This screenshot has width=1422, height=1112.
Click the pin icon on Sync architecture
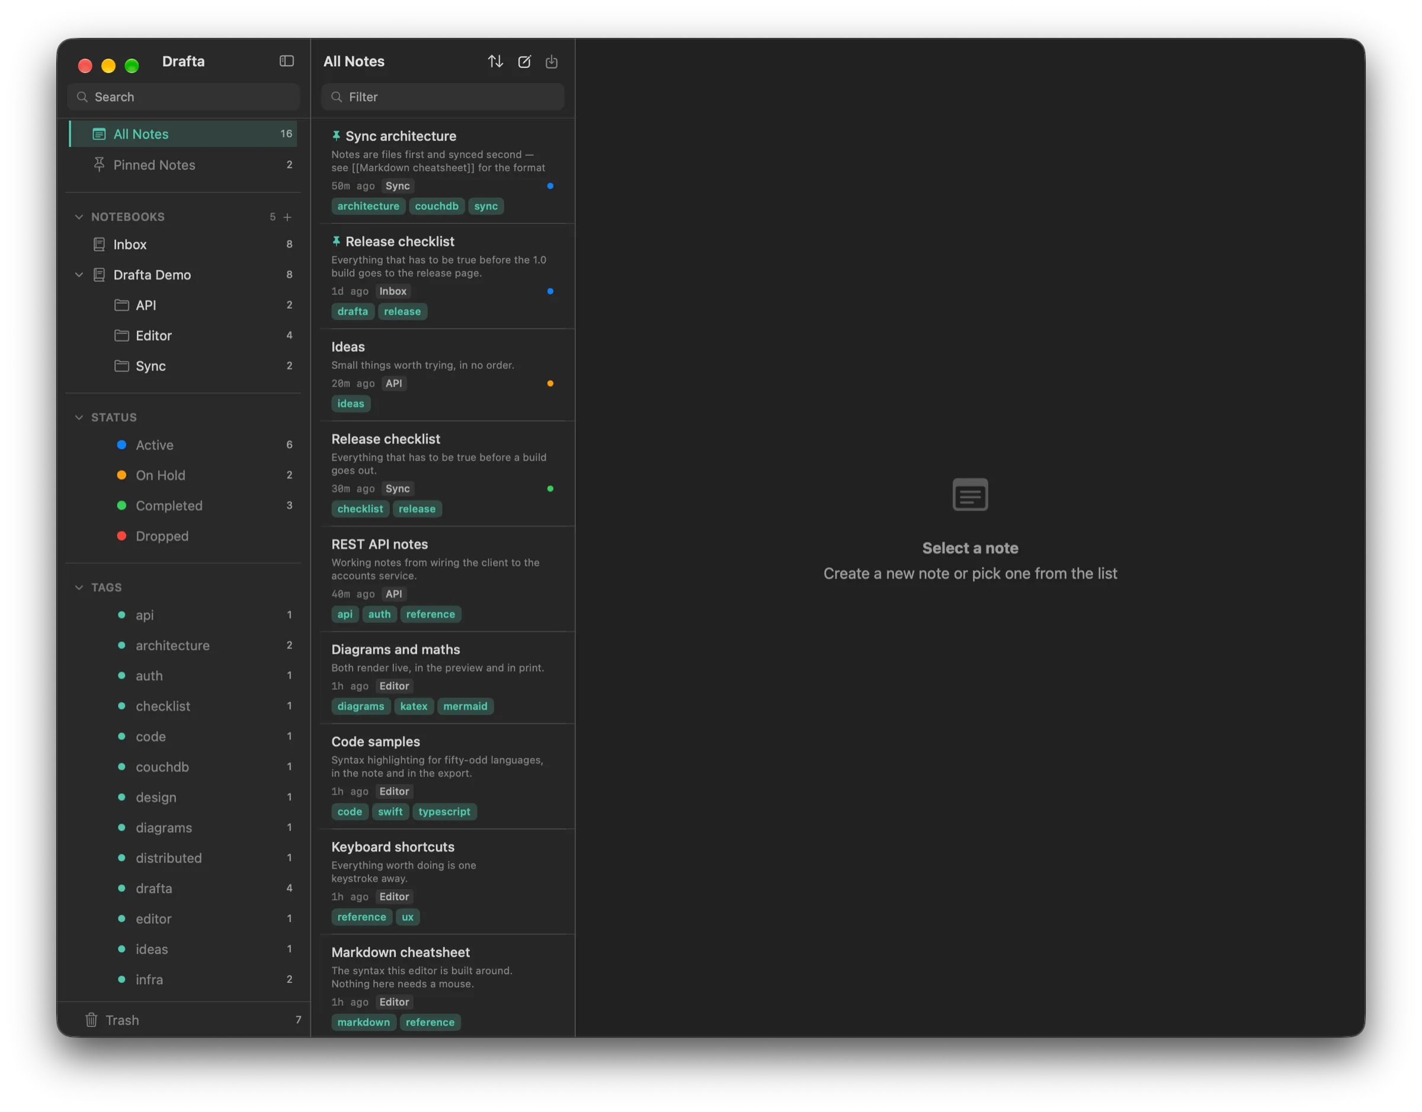coord(336,136)
